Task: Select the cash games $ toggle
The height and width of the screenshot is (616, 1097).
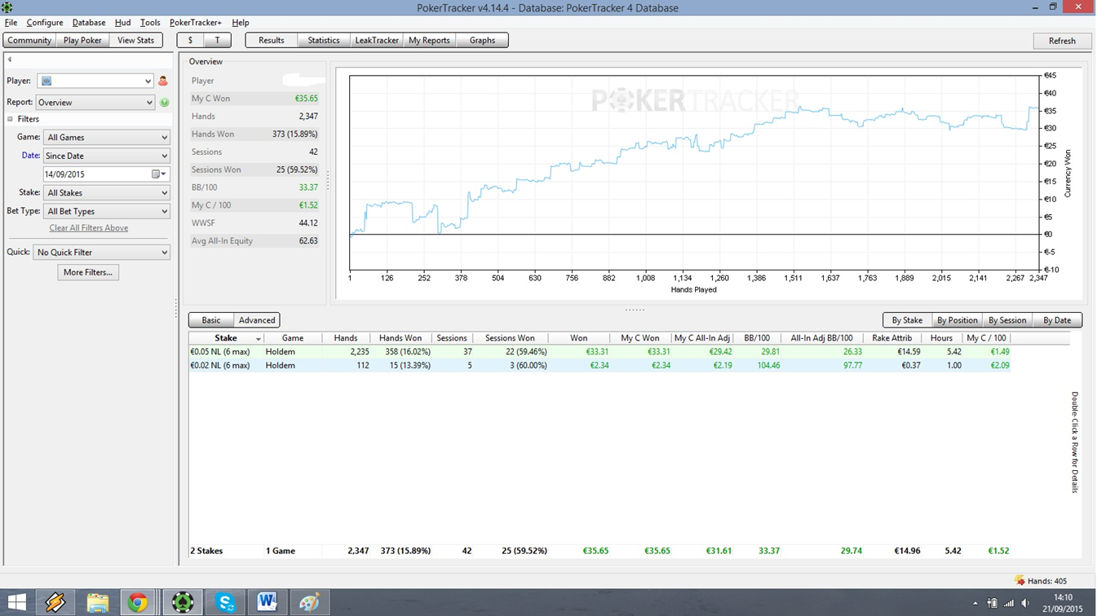Action: [190, 40]
